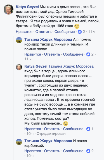This screenshot has width=104, height=160.
Task: Click the smiley emoji after "1968 года"
Action: [x=77, y=26]
